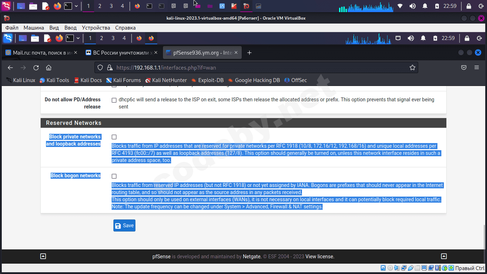The height and width of the screenshot is (274, 487).
Task: Switch to the ВС России browser tab
Action: 122,53
